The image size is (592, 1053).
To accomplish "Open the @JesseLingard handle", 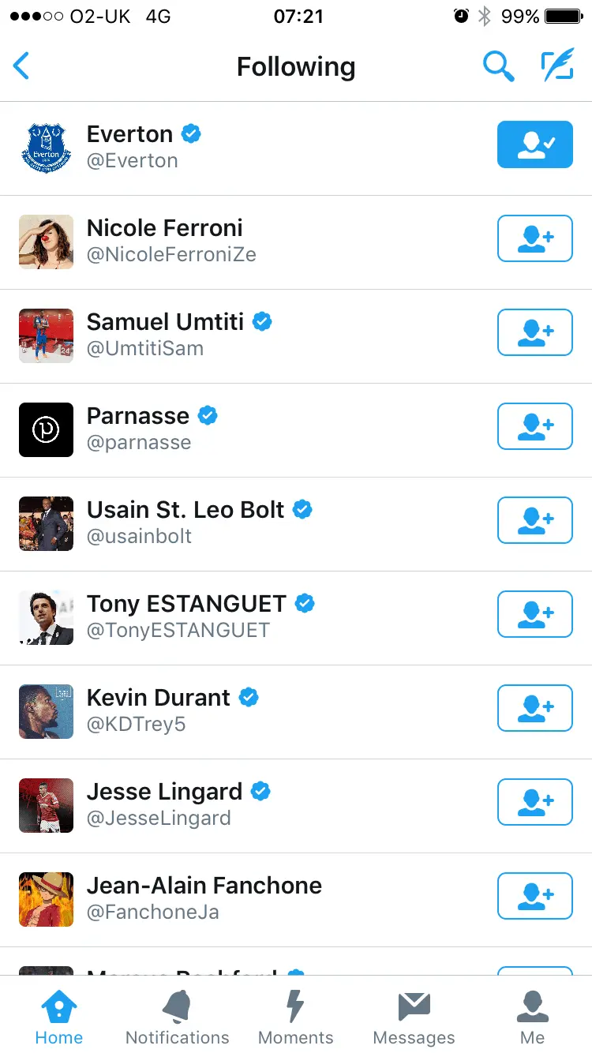I will (x=159, y=819).
